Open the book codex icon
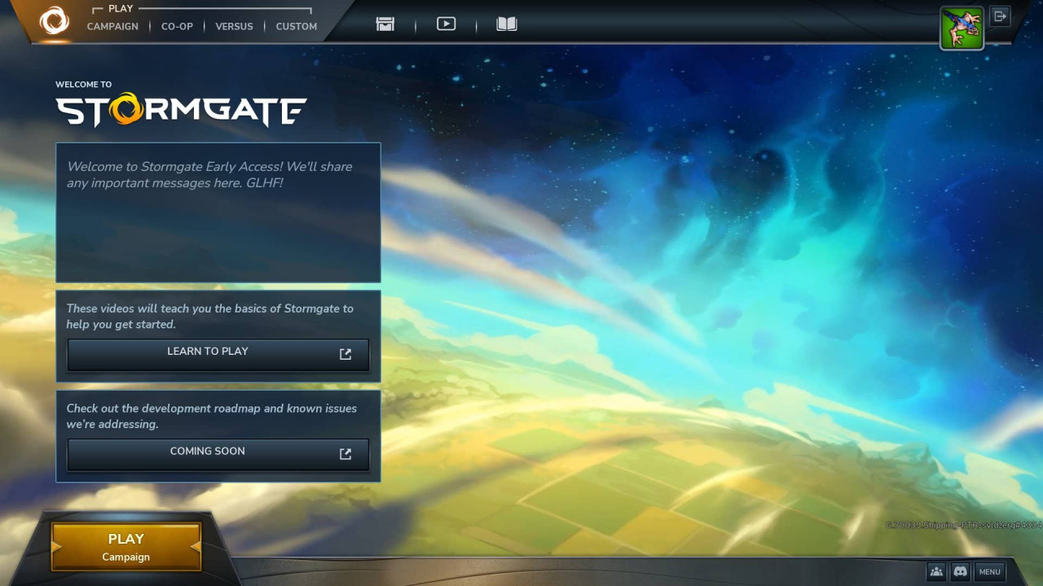 click(507, 24)
